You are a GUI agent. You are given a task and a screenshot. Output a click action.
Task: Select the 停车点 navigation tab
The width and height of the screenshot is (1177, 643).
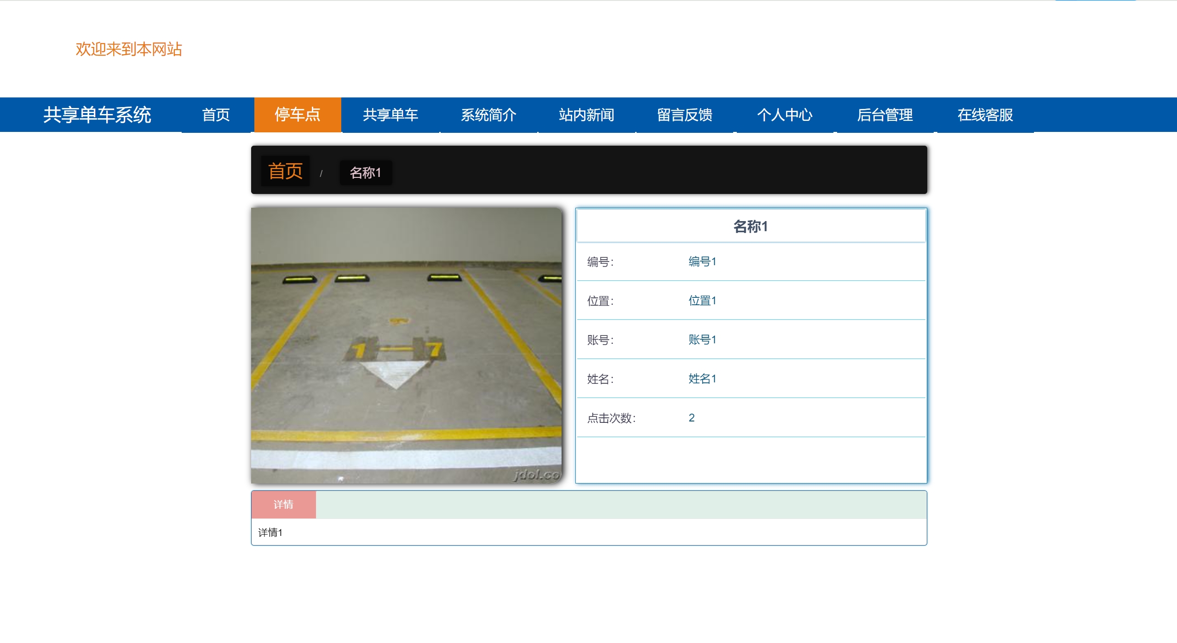pos(298,115)
